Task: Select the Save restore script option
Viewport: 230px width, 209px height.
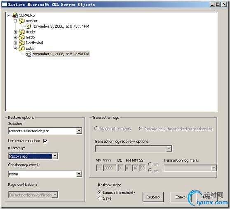Action: coord(99,198)
